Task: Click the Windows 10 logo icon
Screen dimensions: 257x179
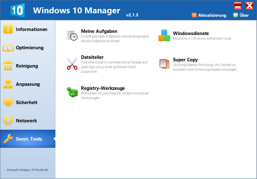Action: coord(17,11)
